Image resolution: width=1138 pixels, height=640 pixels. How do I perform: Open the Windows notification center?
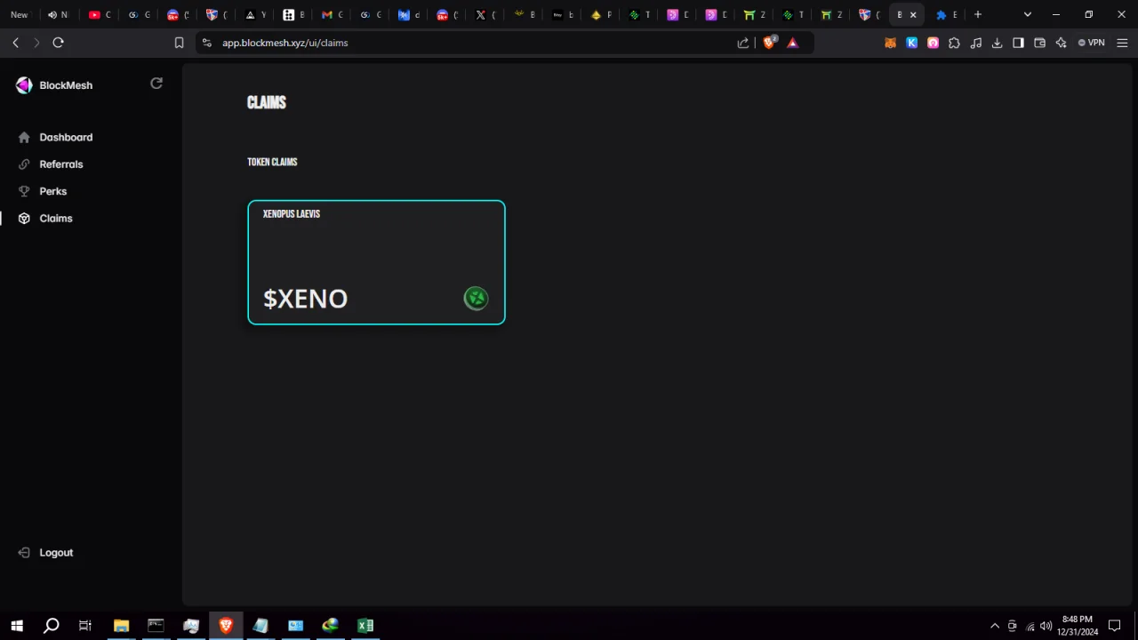pos(1115,626)
